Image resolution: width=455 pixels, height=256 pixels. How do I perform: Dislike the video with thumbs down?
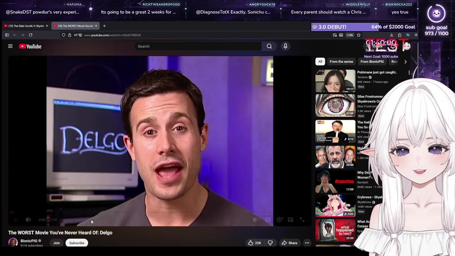pos(270,243)
